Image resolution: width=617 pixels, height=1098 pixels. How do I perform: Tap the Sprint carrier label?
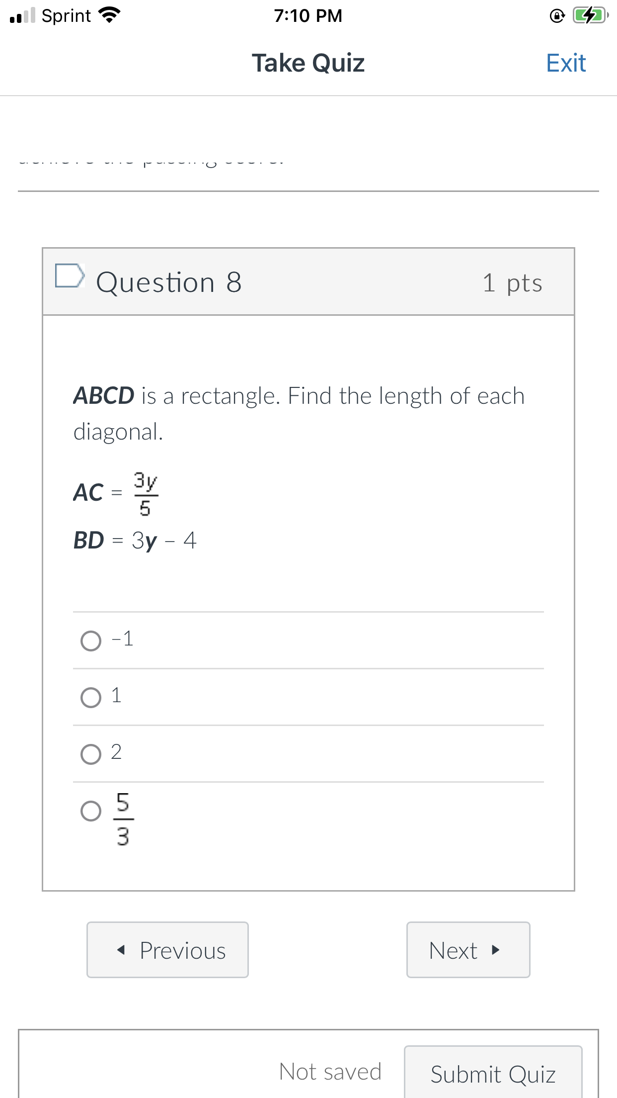coord(65,15)
